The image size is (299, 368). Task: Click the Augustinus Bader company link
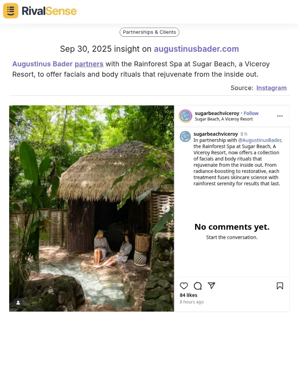(42, 64)
